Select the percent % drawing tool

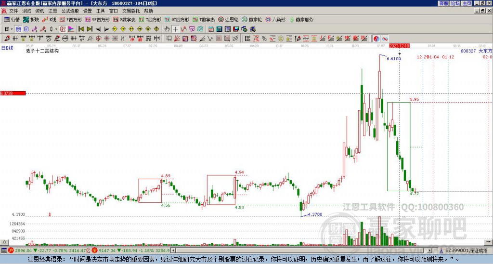tap(264, 39)
